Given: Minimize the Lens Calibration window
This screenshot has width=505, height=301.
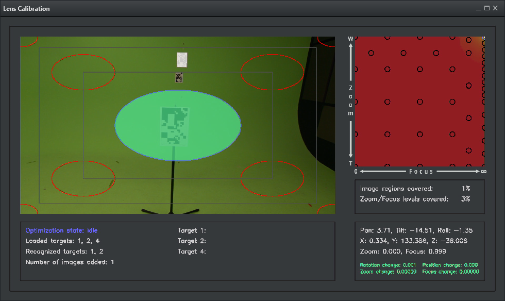Looking at the screenshot, I should click(x=479, y=8).
